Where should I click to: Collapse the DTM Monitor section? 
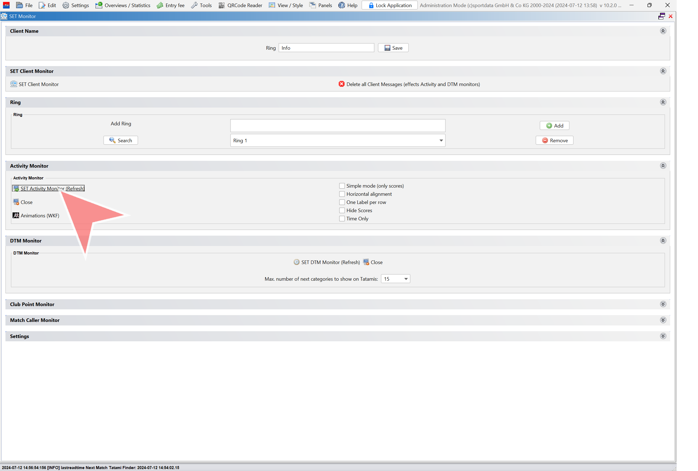(663, 241)
